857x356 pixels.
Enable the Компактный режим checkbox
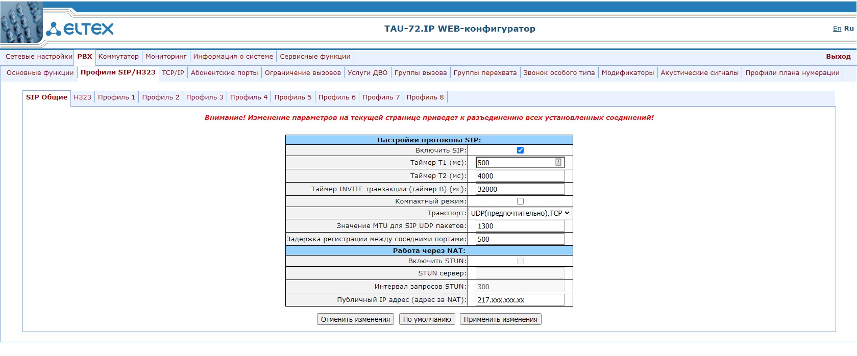pos(520,201)
